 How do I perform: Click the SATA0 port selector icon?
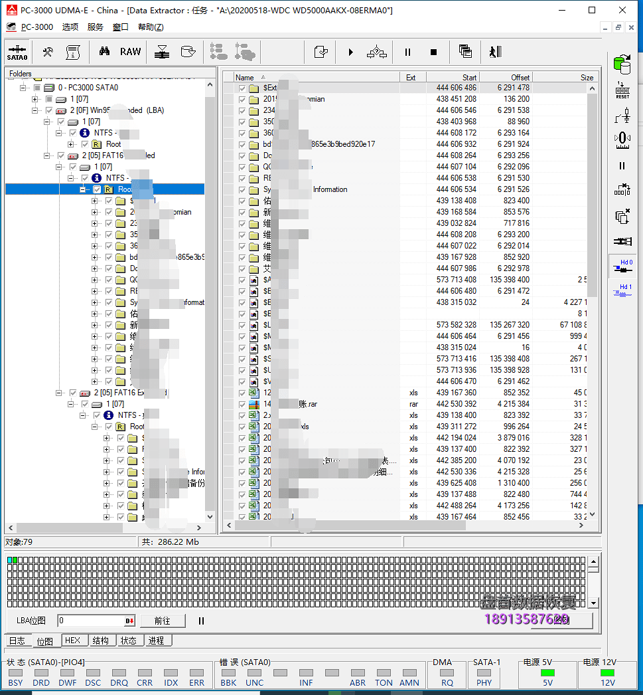[17, 52]
